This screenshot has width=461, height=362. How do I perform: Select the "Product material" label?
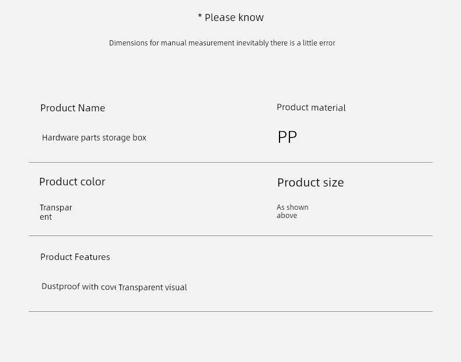pyautogui.click(x=311, y=107)
